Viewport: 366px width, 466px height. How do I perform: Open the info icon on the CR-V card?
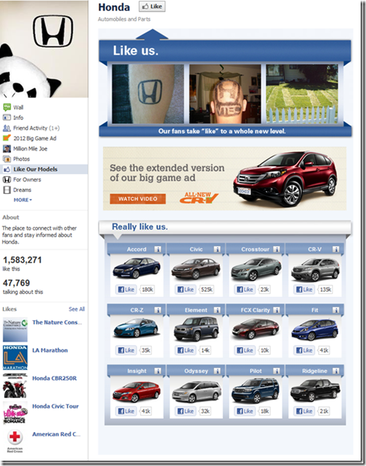pyautogui.click(x=336, y=249)
